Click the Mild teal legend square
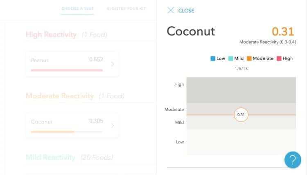The height and width of the screenshot is (175, 307). click(x=230, y=58)
